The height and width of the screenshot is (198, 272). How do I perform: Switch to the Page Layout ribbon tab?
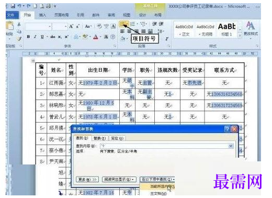pyautogui.click(x=61, y=15)
